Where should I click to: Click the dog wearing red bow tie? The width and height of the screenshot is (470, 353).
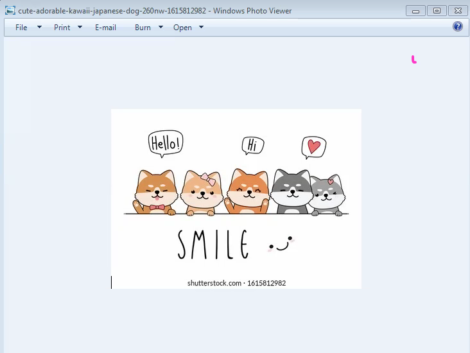pos(154,193)
